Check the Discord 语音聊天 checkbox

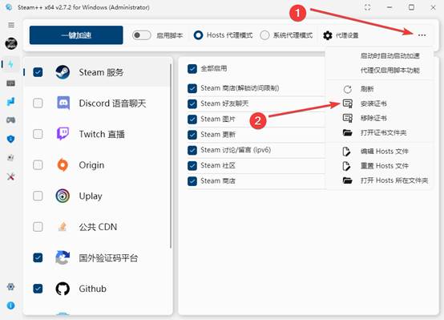[x=38, y=103]
